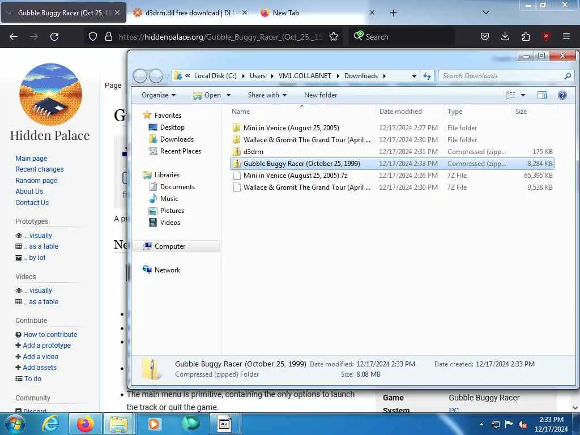580x435 pixels.
Task: Click Hidden Palace logo image
Action: click(x=50, y=94)
